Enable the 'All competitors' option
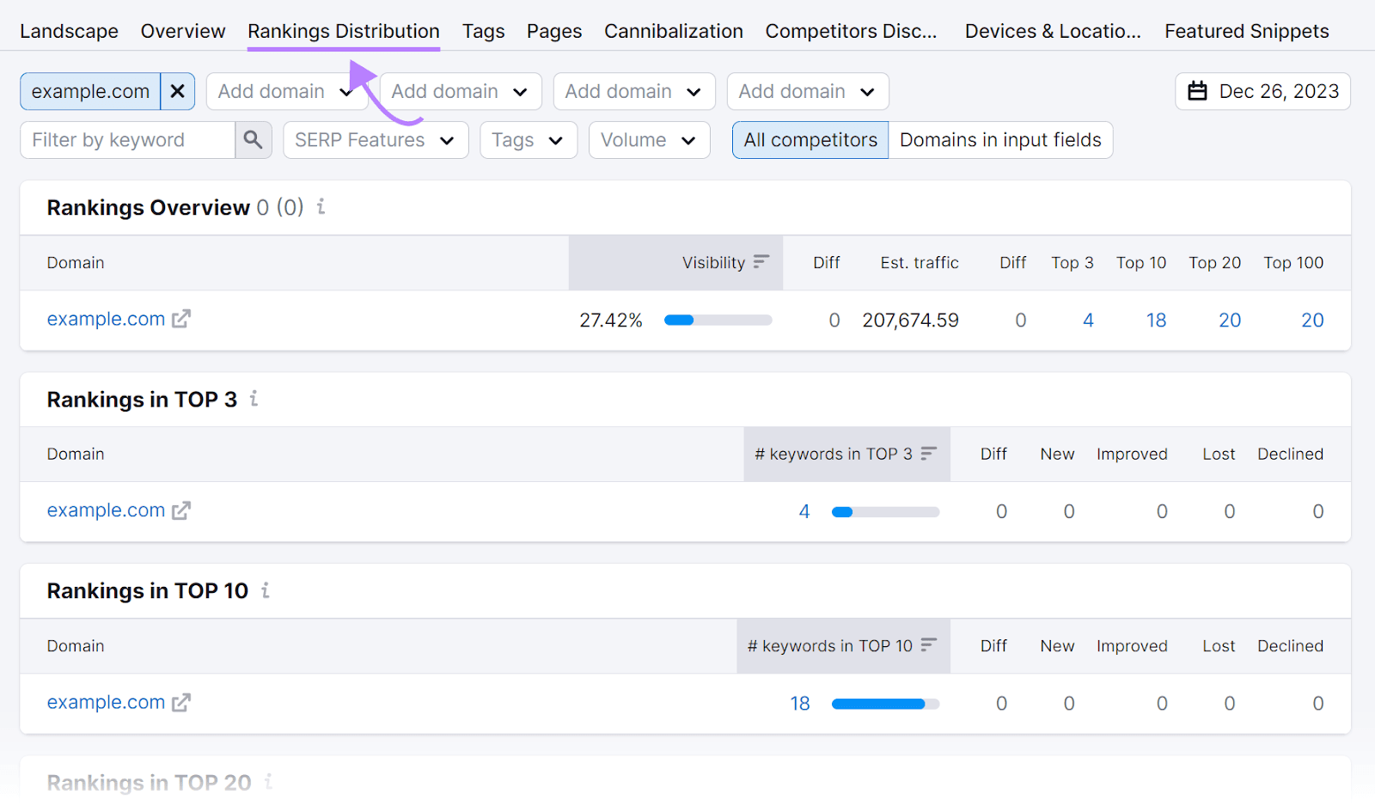Viewport: 1375px width, 812px height. [809, 139]
